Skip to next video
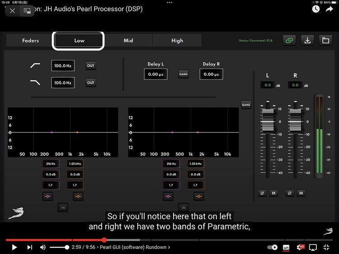339x254 pixels. coord(29,247)
